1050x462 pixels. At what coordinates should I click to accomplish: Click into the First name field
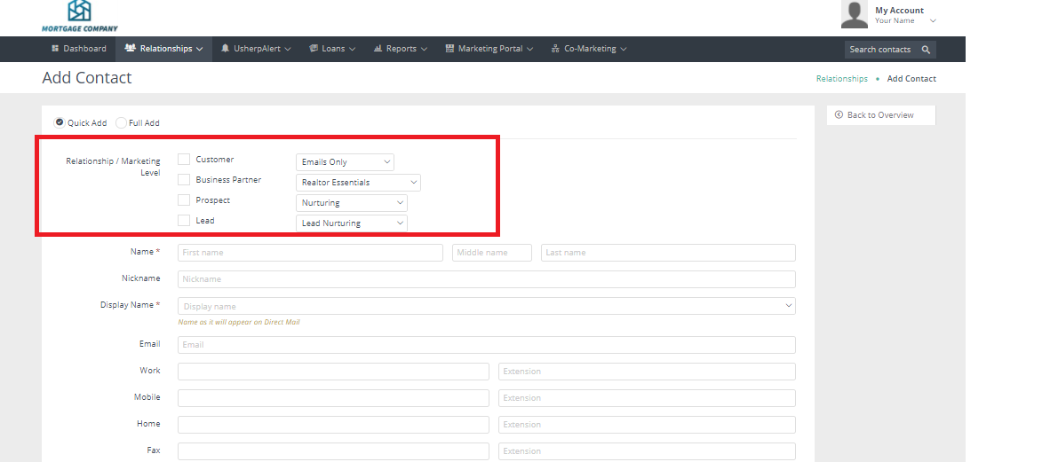coord(310,253)
